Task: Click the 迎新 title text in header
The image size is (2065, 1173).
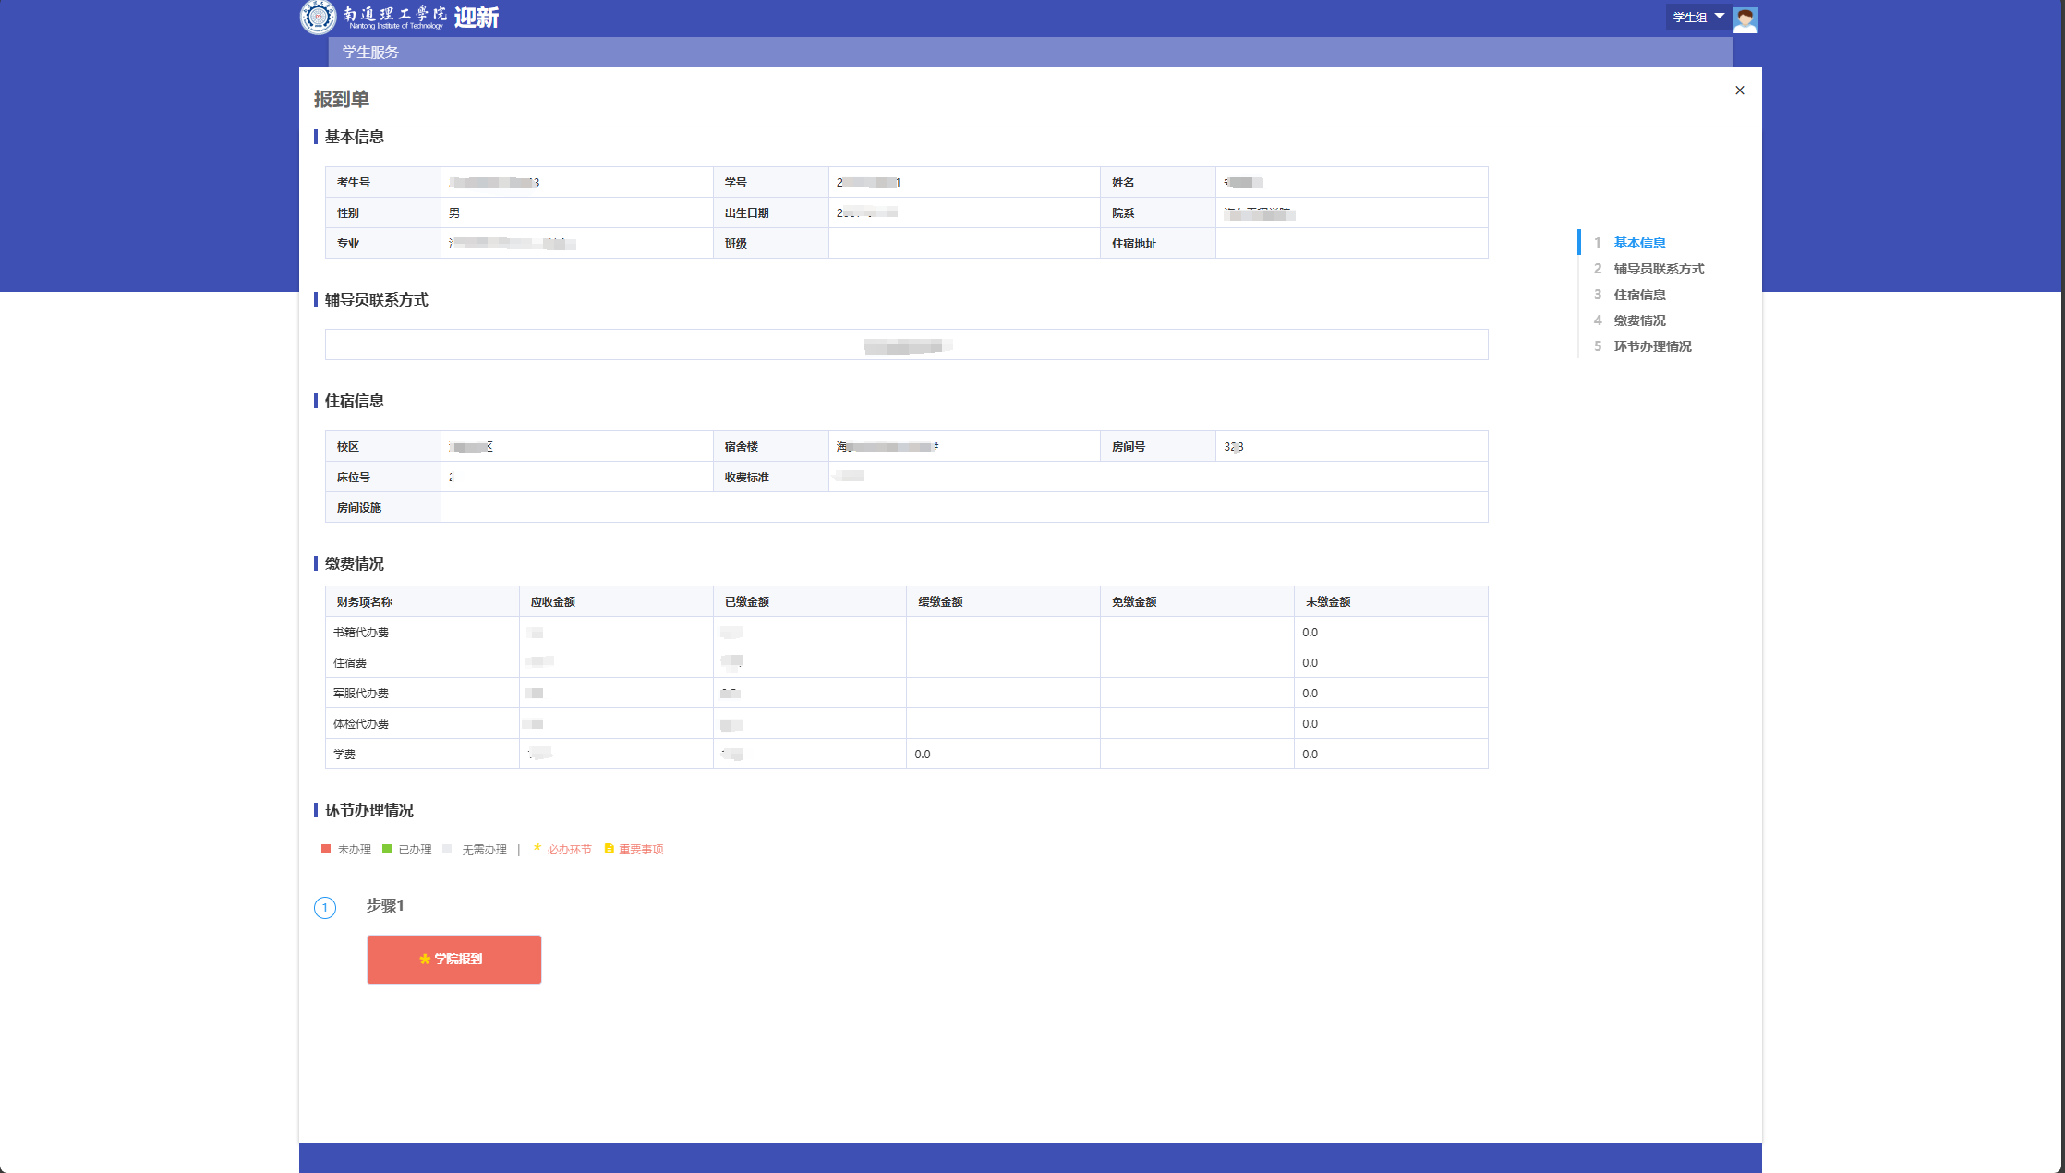Action: pyautogui.click(x=477, y=17)
